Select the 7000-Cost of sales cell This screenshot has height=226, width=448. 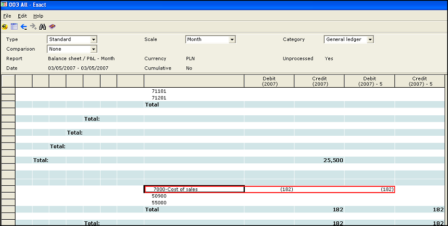tap(194, 189)
